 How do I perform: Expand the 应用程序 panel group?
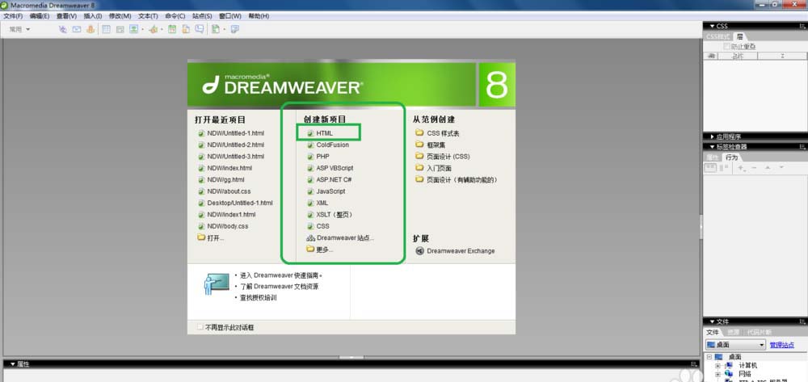[x=712, y=137]
